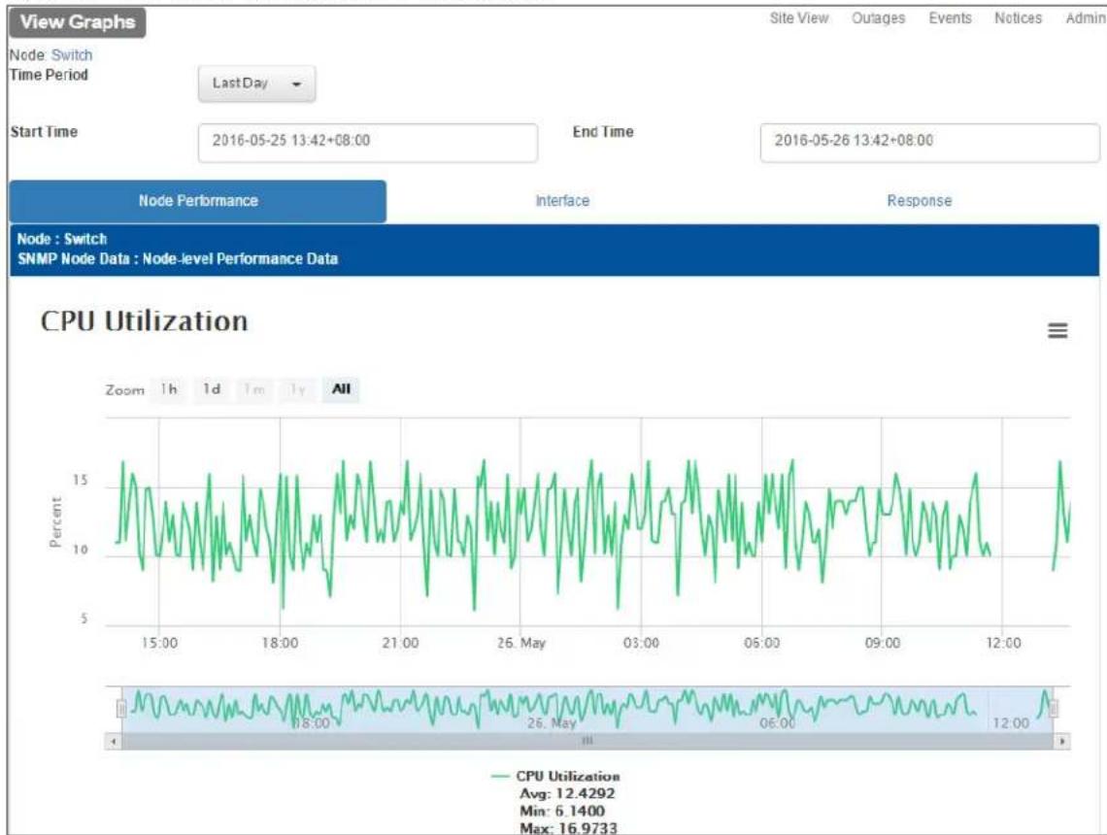This screenshot has width=1107, height=835.
Task: Set chart zoom to All
Action: click(x=341, y=389)
